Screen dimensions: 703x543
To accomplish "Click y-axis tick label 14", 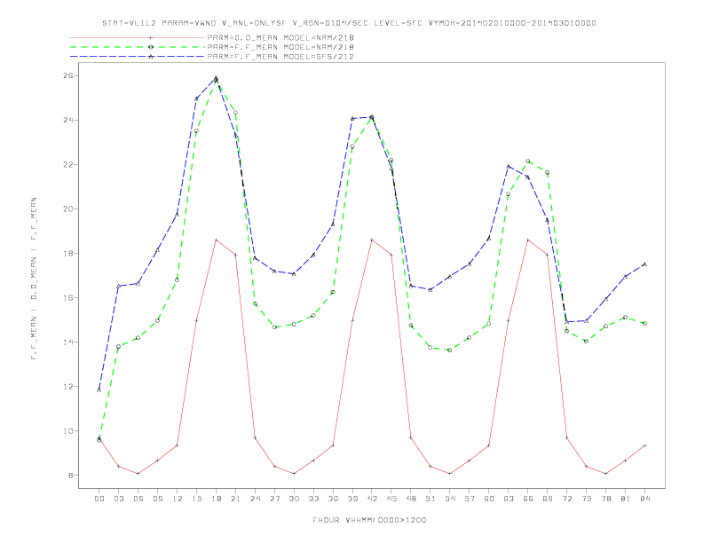I will (67, 342).
